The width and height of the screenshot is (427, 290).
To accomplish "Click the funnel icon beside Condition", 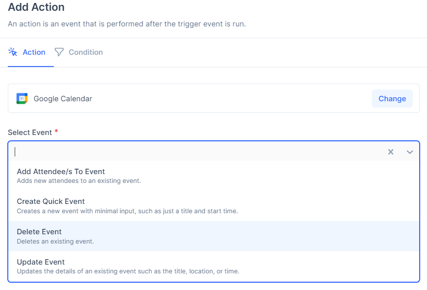I will [x=59, y=52].
